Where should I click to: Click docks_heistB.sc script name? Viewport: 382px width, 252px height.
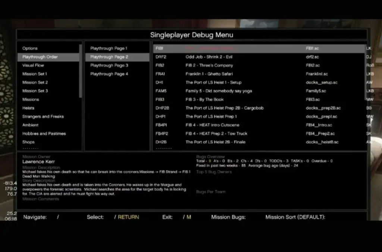(322, 142)
